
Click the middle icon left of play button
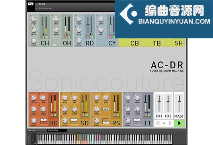coord(164,123)
